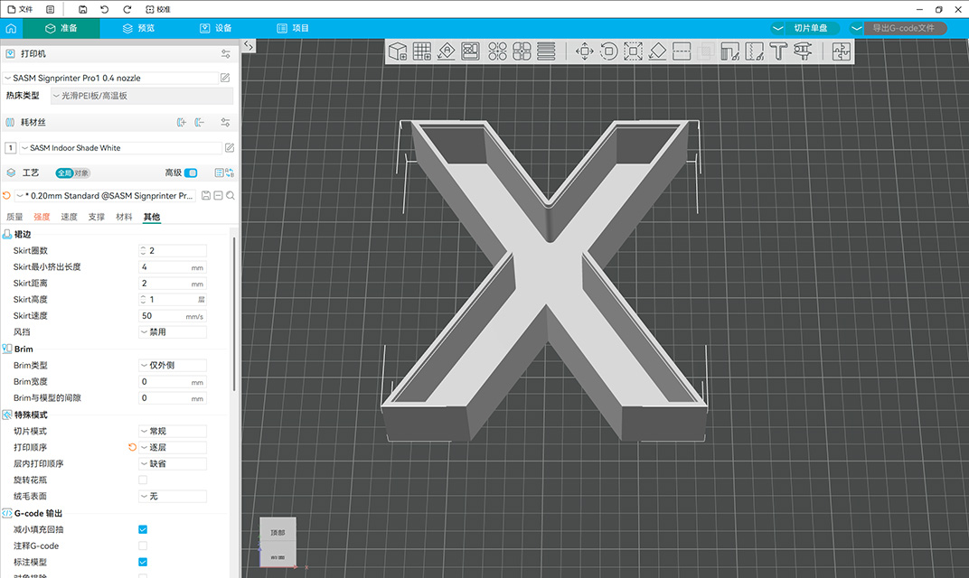The width and height of the screenshot is (969, 578).
Task: Select the Rotate tool in toolbar
Action: (608, 51)
